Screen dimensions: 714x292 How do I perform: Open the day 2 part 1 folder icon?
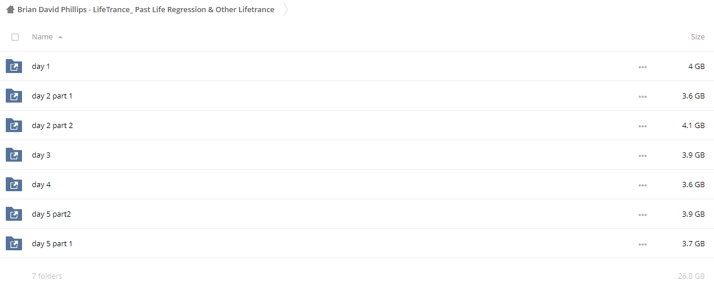pyautogui.click(x=14, y=96)
